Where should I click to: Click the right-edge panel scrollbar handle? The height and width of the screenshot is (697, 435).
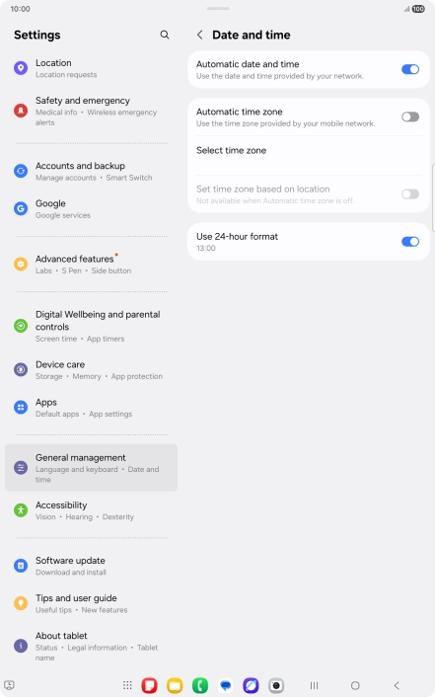coord(433,197)
